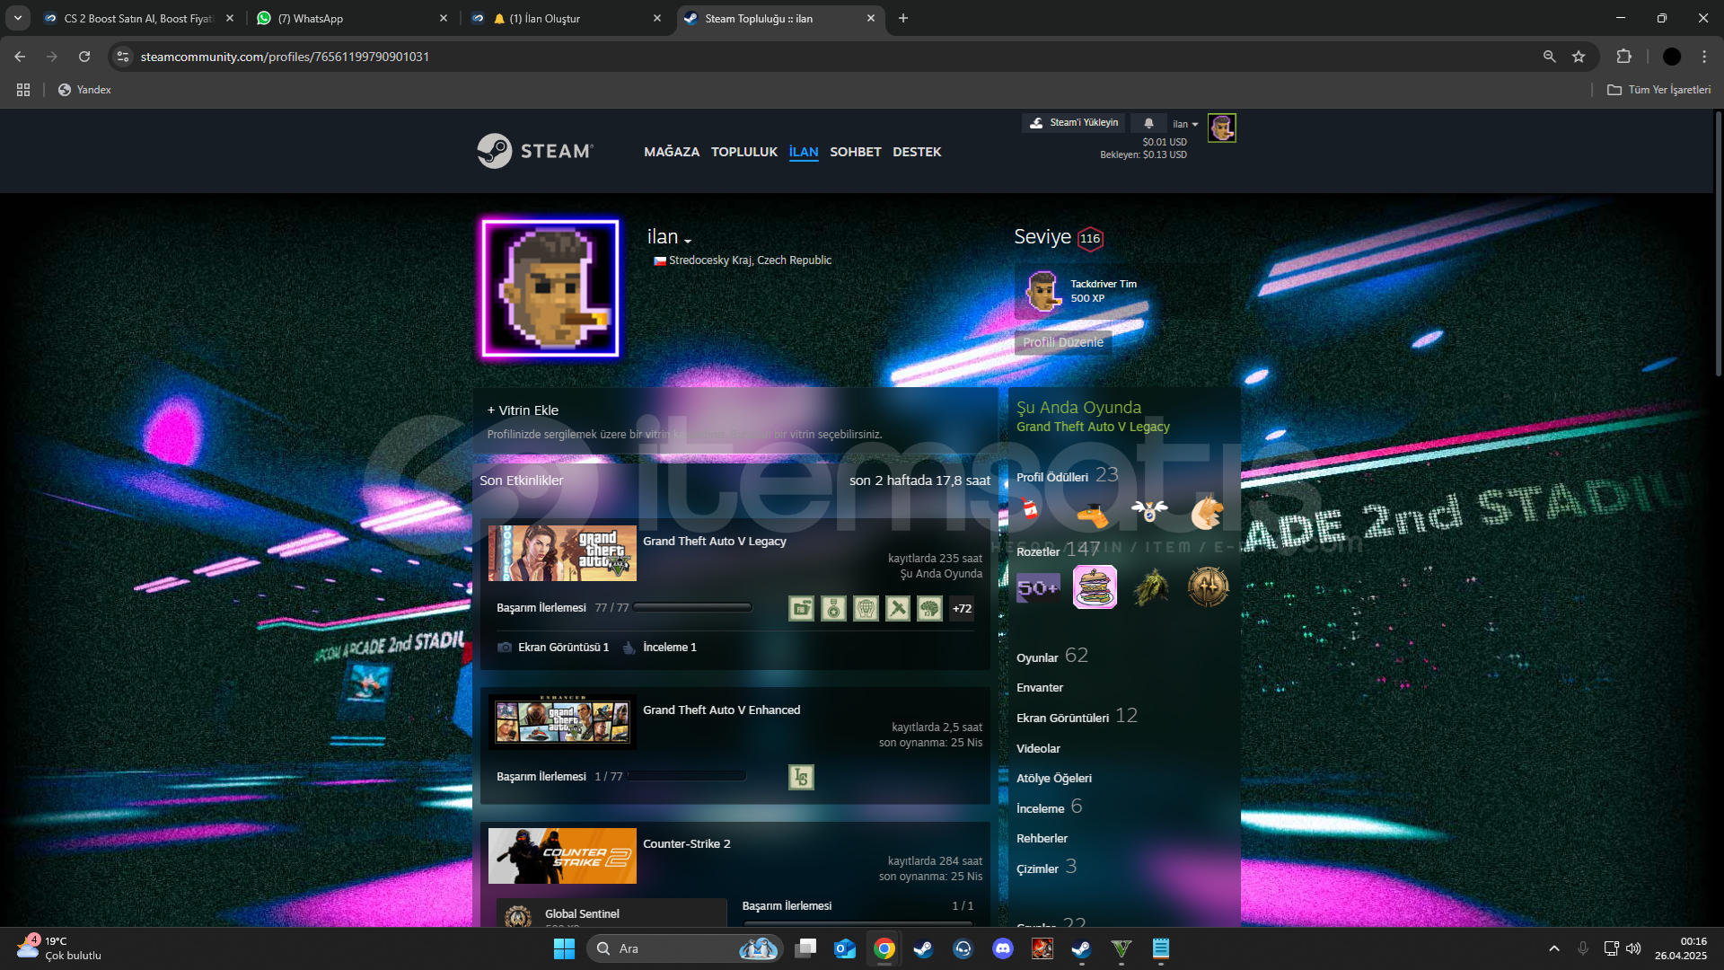Click the plant-shaped badge icon
1724x970 pixels.
pos(1151,587)
